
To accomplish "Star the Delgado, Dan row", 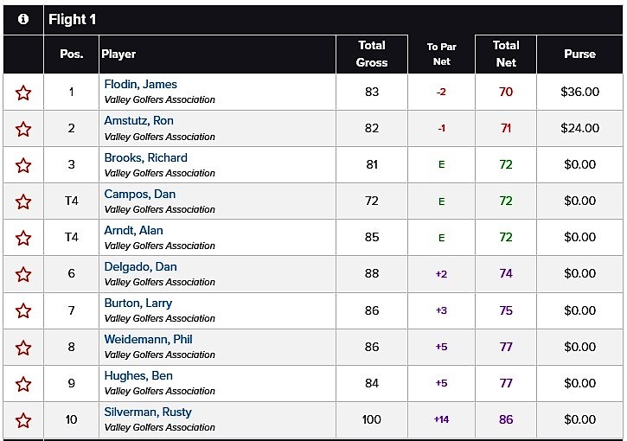I will coord(23,275).
